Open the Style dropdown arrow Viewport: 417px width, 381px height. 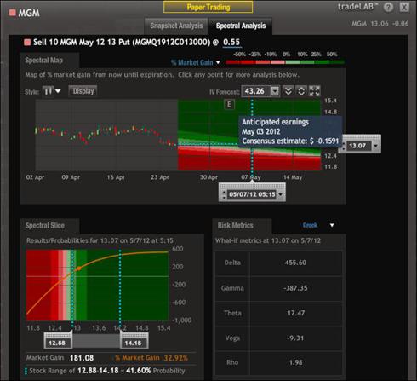tap(58, 91)
